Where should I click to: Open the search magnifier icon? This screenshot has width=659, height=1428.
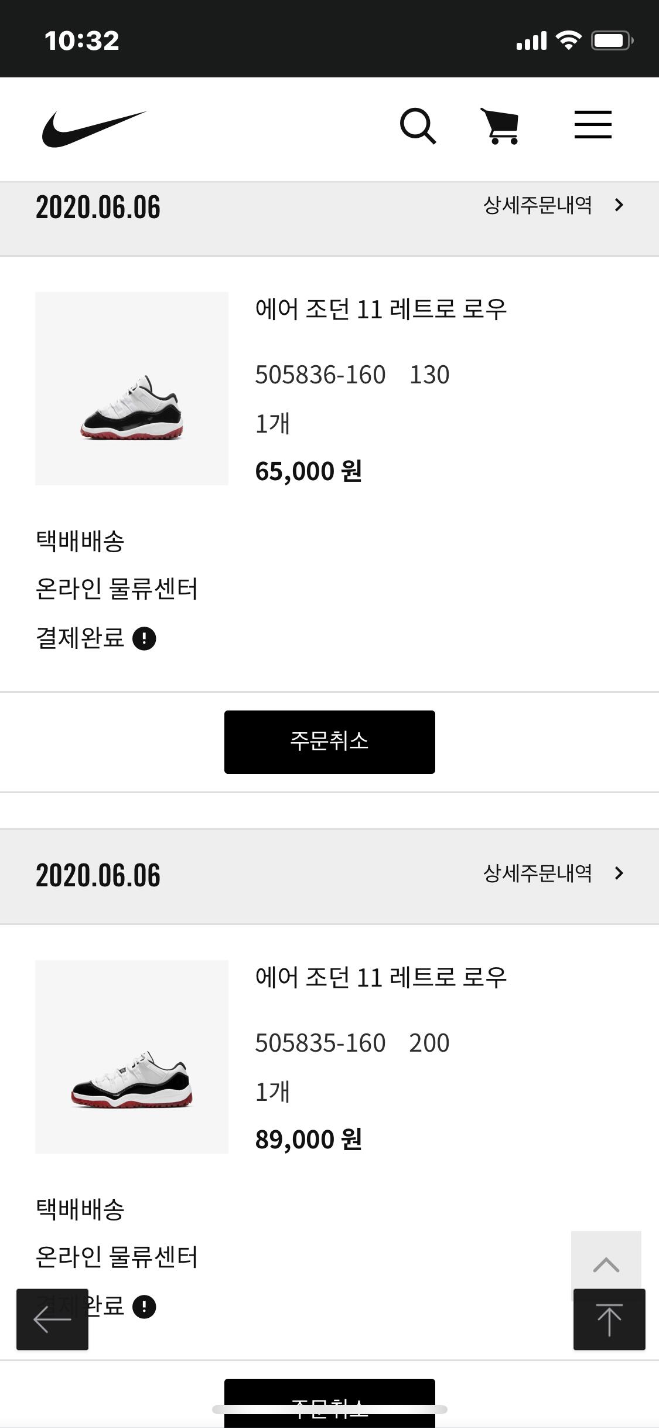click(x=418, y=125)
